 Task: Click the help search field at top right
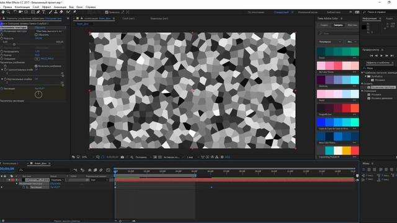(379, 12)
